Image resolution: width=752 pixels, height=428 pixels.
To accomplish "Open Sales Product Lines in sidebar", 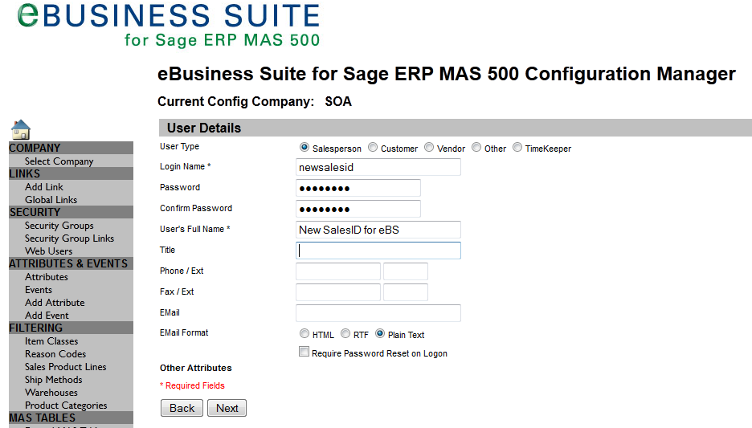I will click(x=65, y=367).
